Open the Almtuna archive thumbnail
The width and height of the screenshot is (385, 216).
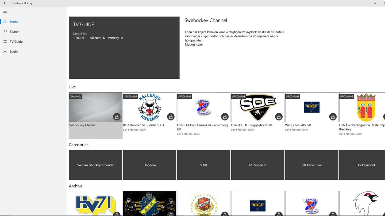tap(203, 203)
